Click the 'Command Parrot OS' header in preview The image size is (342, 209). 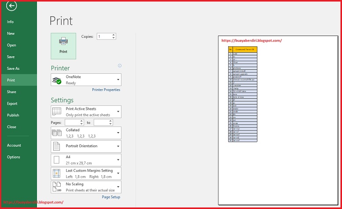pyautogui.click(x=245, y=49)
